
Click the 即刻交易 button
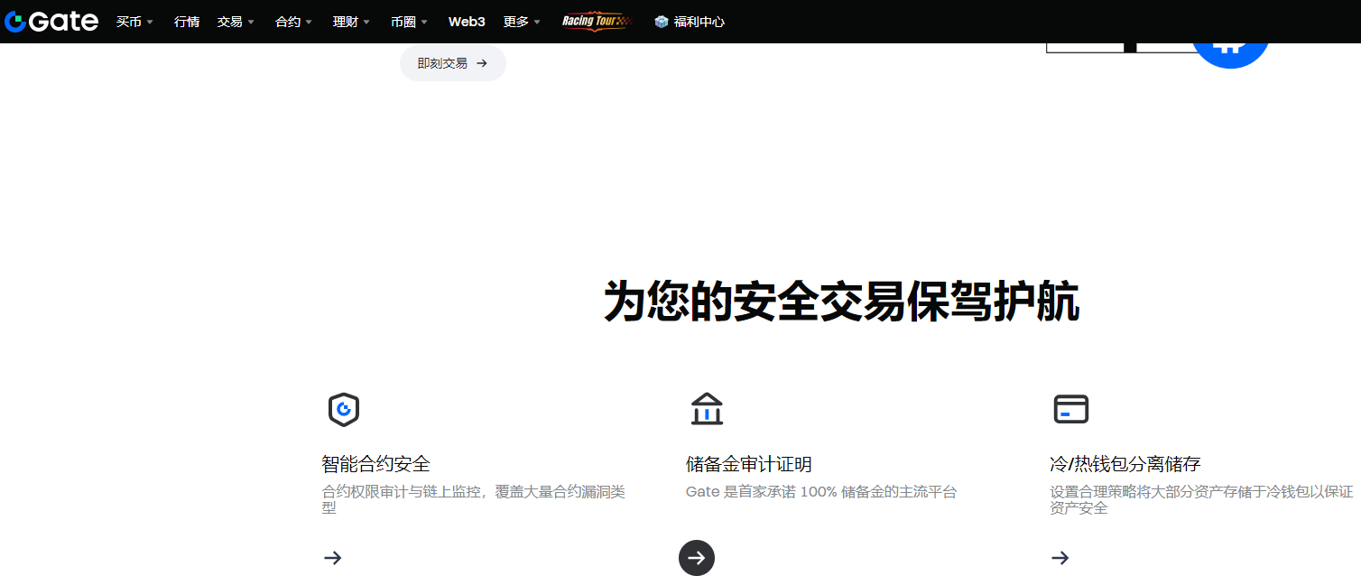coord(452,63)
